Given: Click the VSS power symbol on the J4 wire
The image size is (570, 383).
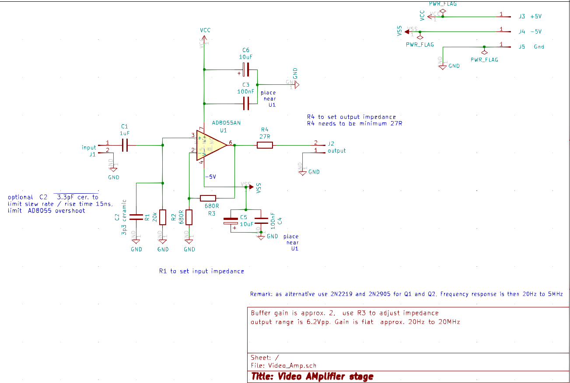Looking at the screenshot, I should tap(408, 31).
